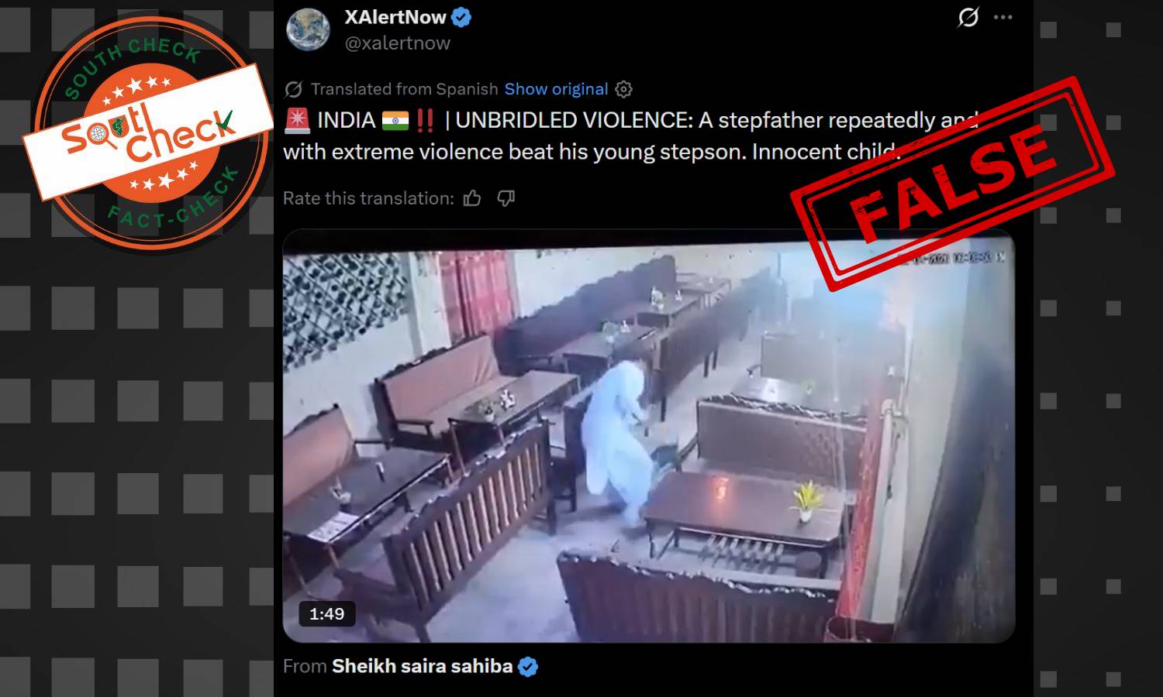Rate translation with thumbs down
This screenshot has height=697, width=1163.
(x=506, y=198)
